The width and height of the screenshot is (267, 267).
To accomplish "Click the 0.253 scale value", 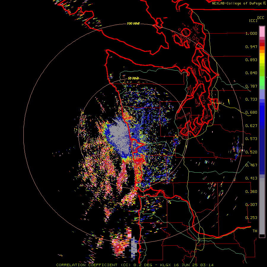I will (x=251, y=218).
